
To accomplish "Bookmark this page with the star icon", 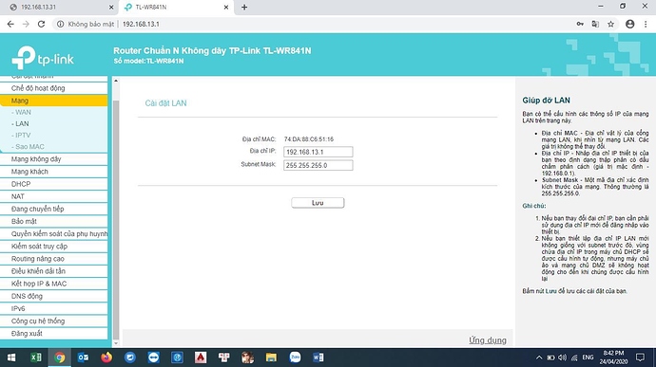I will tap(610, 25).
